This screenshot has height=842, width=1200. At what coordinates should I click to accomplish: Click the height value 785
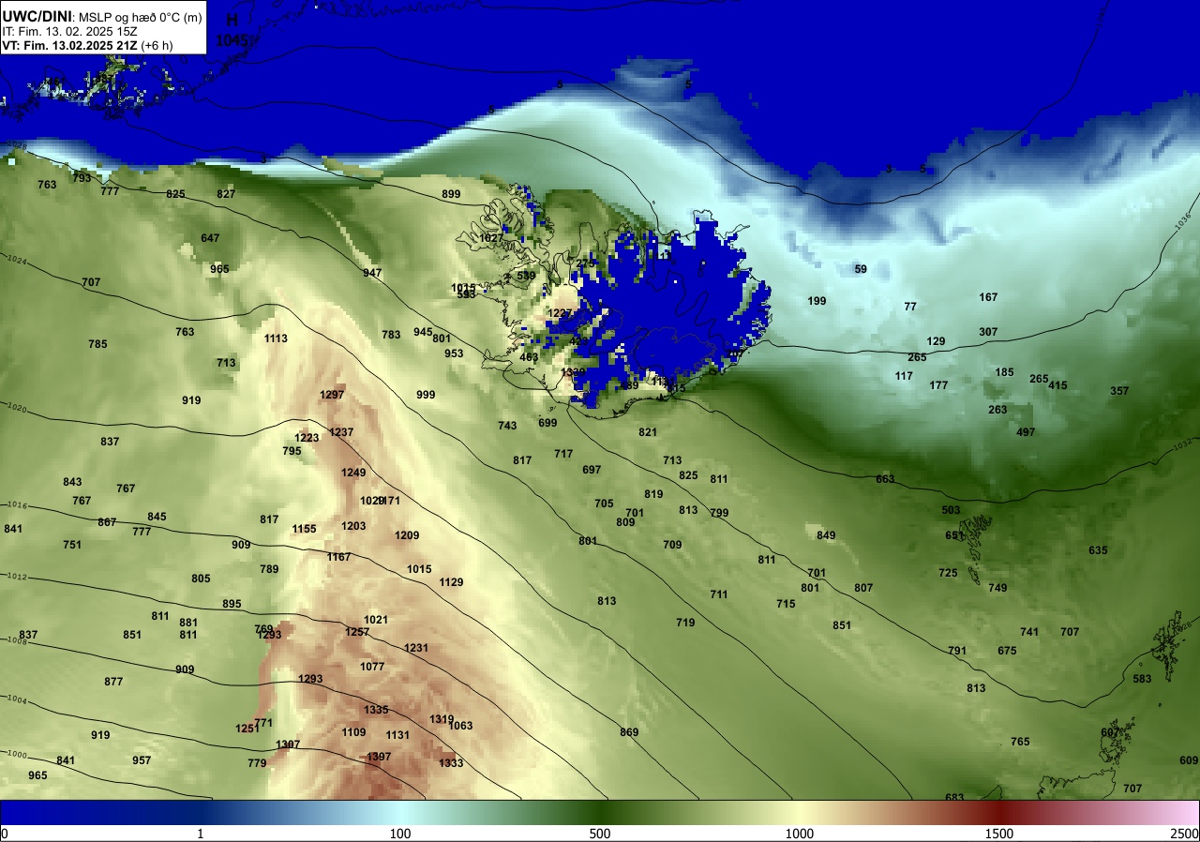point(97,344)
